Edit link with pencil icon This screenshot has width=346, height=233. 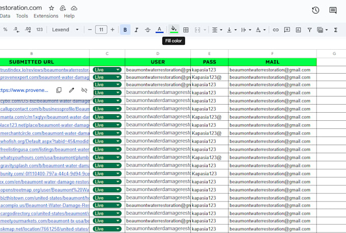(72, 90)
